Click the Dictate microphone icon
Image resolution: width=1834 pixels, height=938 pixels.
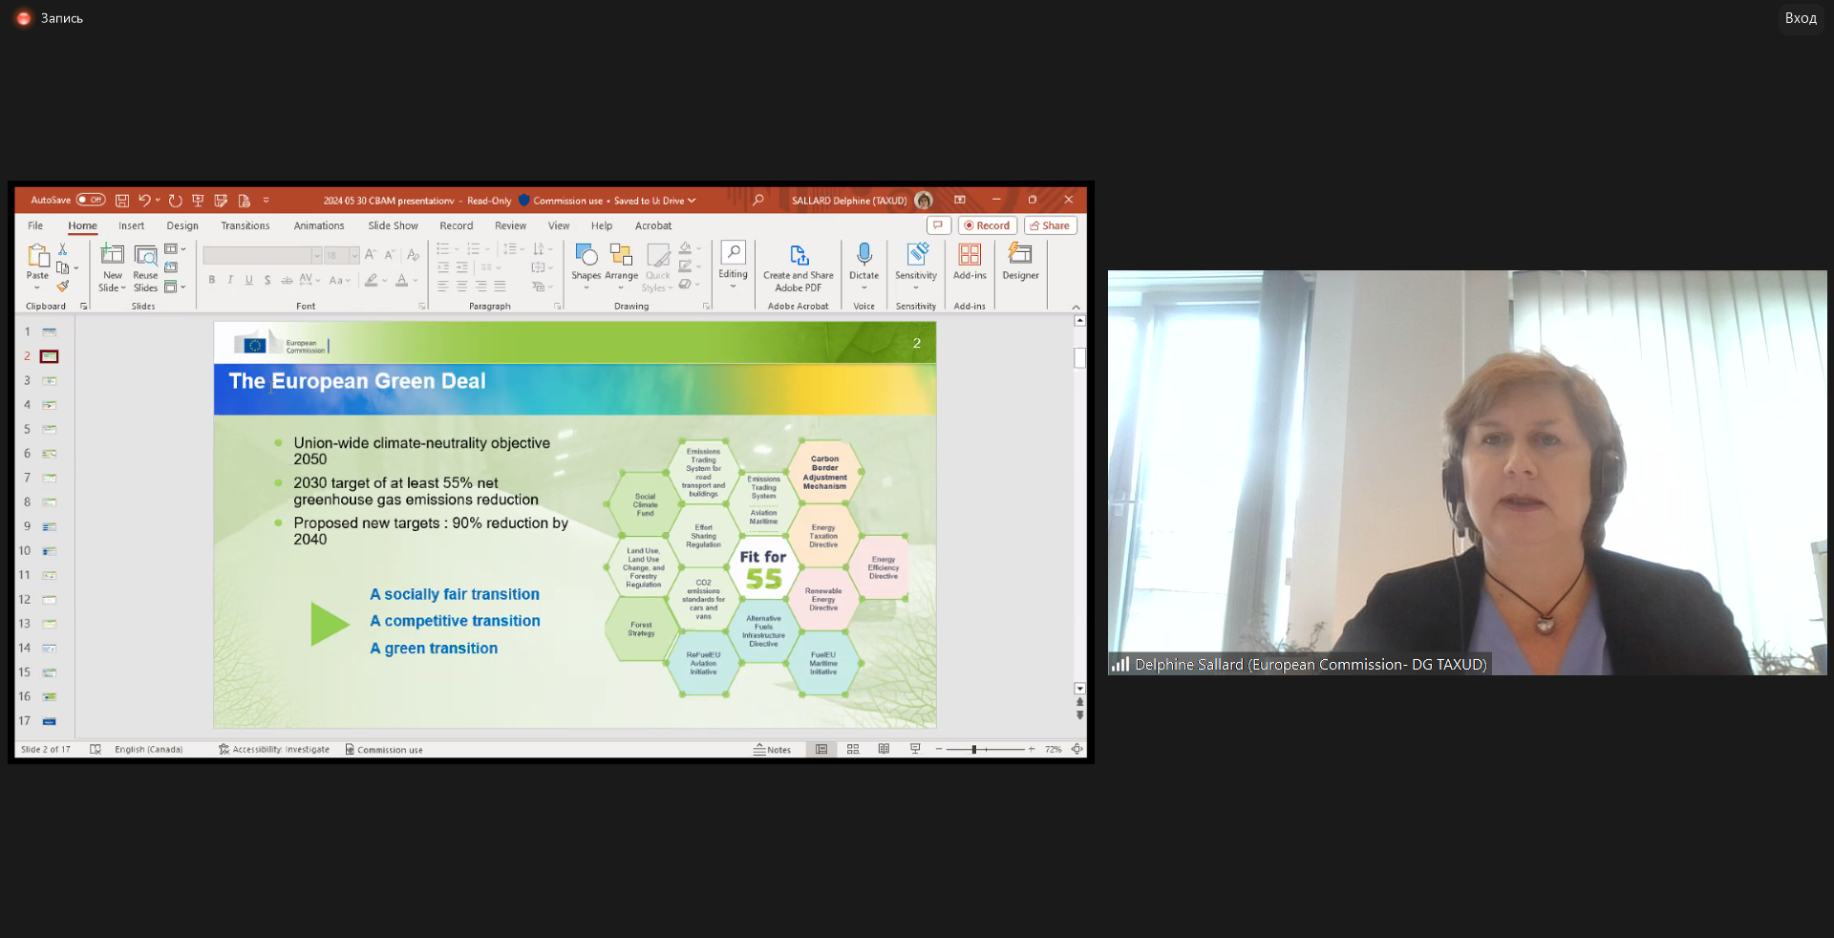pyautogui.click(x=864, y=255)
